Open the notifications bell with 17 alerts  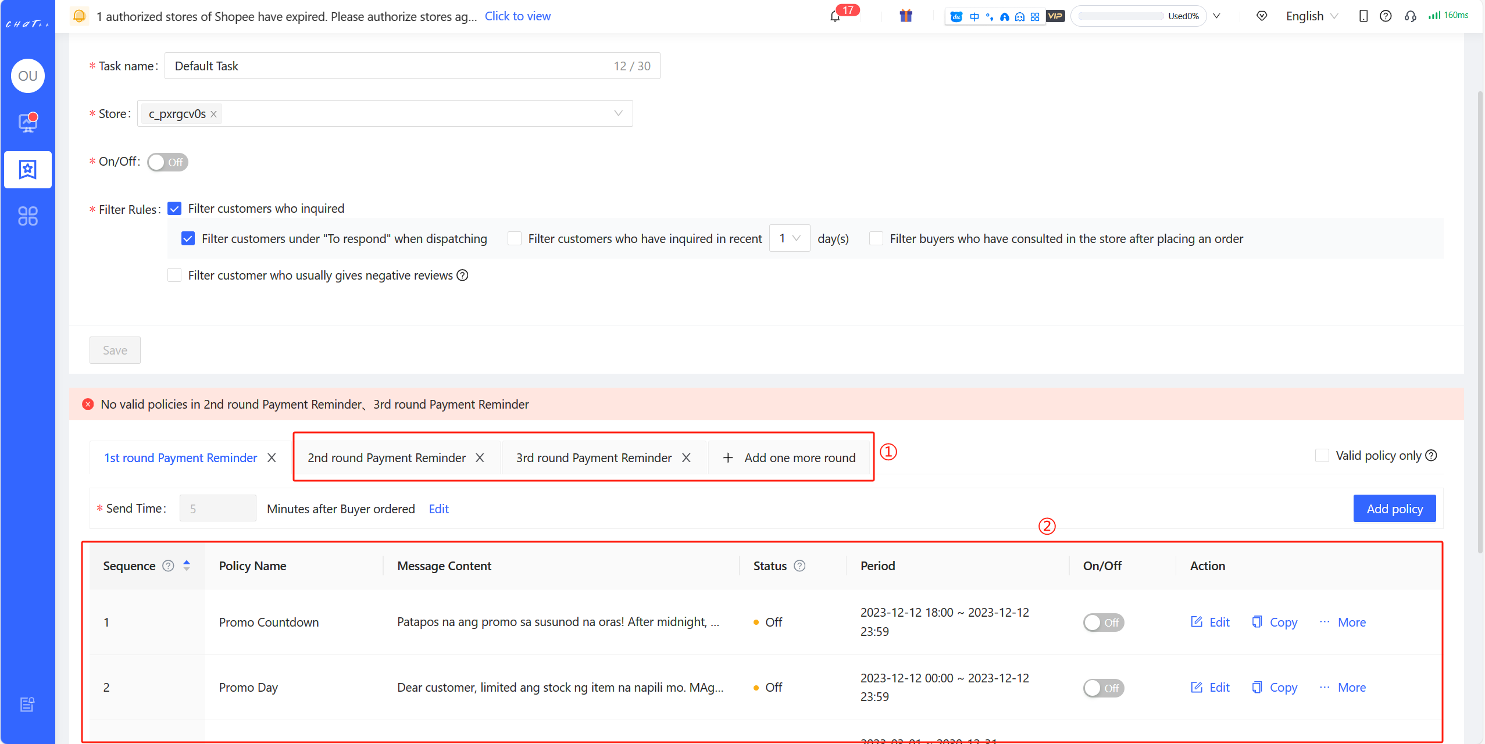click(x=836, y=16)
